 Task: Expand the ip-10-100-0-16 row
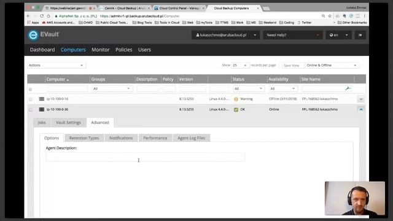click(x=361, y=99)
